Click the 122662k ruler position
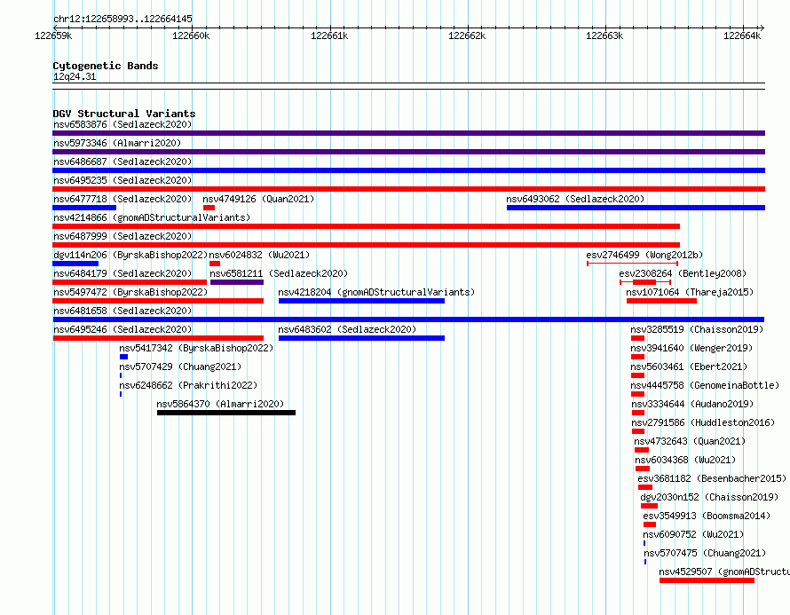The height and width of the screenshot is (615, 790). click(x=467, y=35)
